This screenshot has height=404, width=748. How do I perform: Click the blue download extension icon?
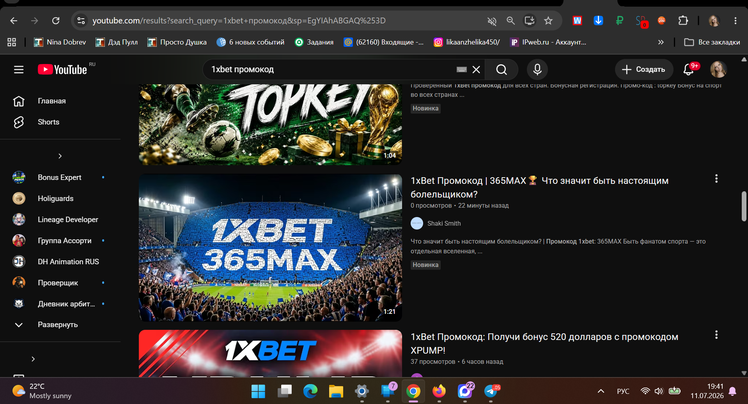(x=598, y=21)
